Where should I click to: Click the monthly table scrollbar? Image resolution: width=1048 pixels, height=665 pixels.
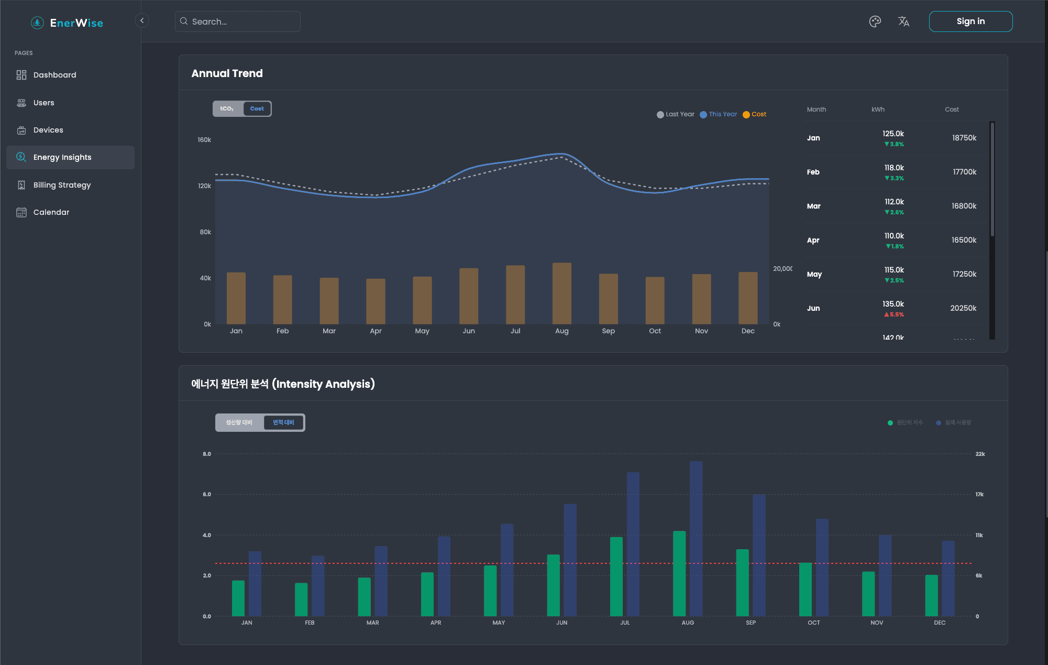coord(992,178)
